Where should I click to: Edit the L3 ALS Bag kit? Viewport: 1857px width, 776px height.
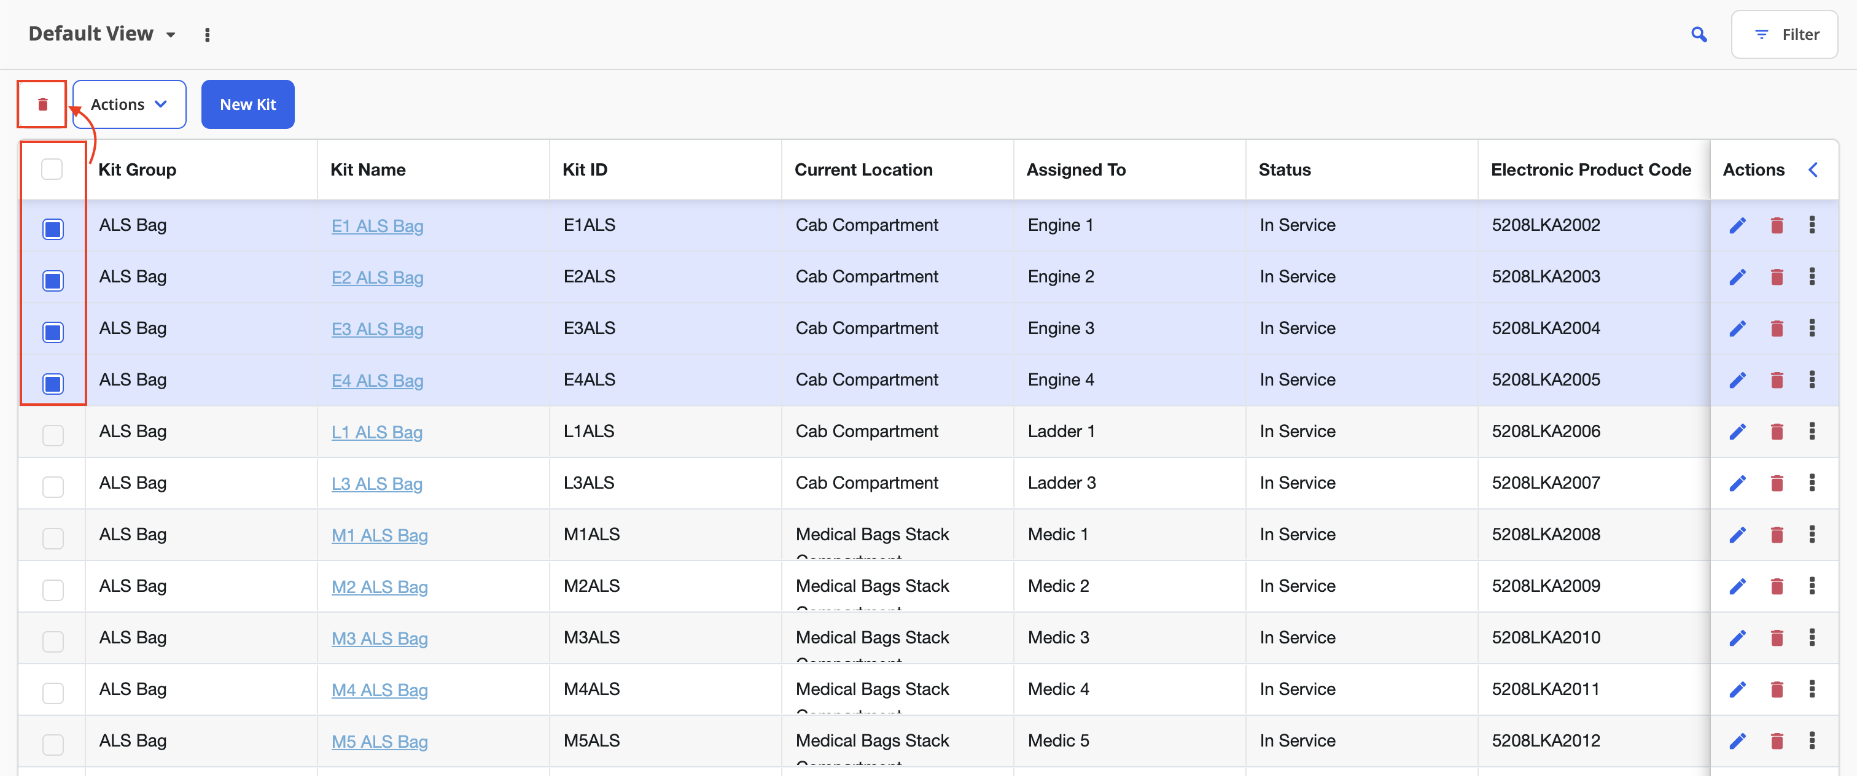1737,483
